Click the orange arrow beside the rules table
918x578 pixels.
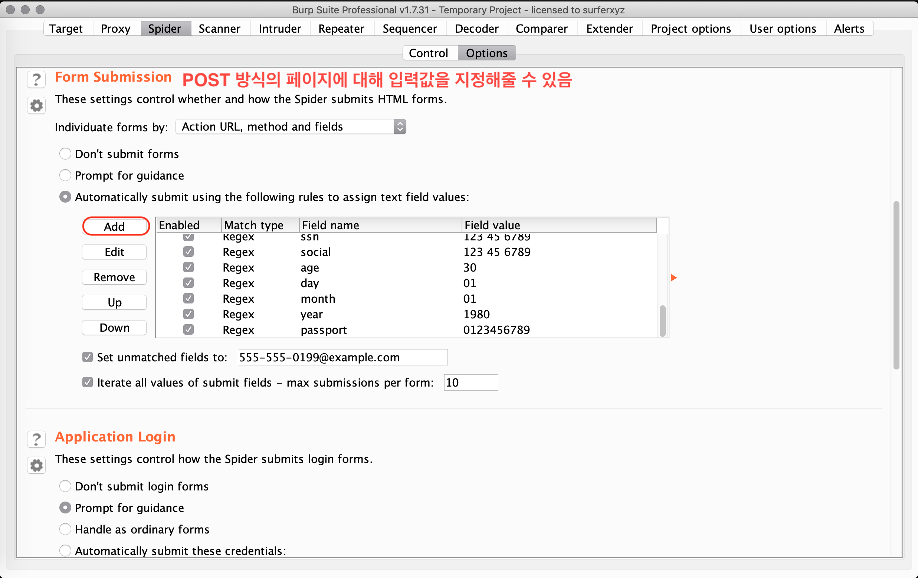click(x=673, y=277)
